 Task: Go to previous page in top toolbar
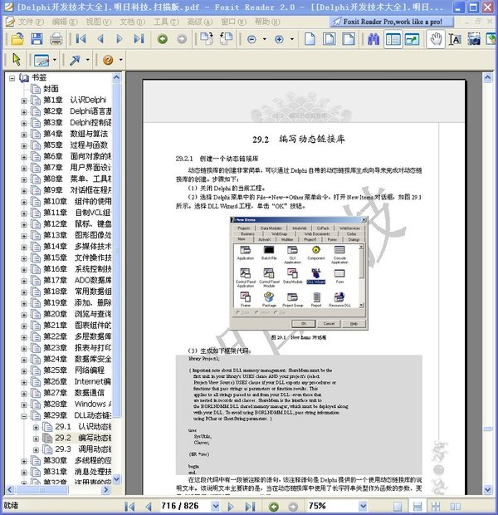[100, 39]
